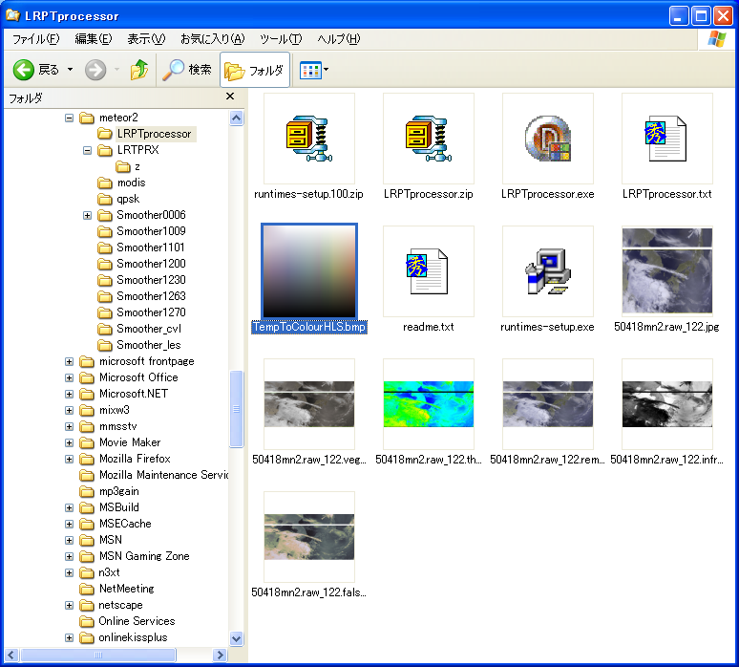Viewport: 739px width, 667px height.
Task: Open the ファイル(F) menu
Action: pyautogui.click(x=36, y=39)
